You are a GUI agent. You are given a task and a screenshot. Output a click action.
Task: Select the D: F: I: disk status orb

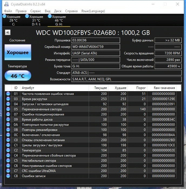27,16
